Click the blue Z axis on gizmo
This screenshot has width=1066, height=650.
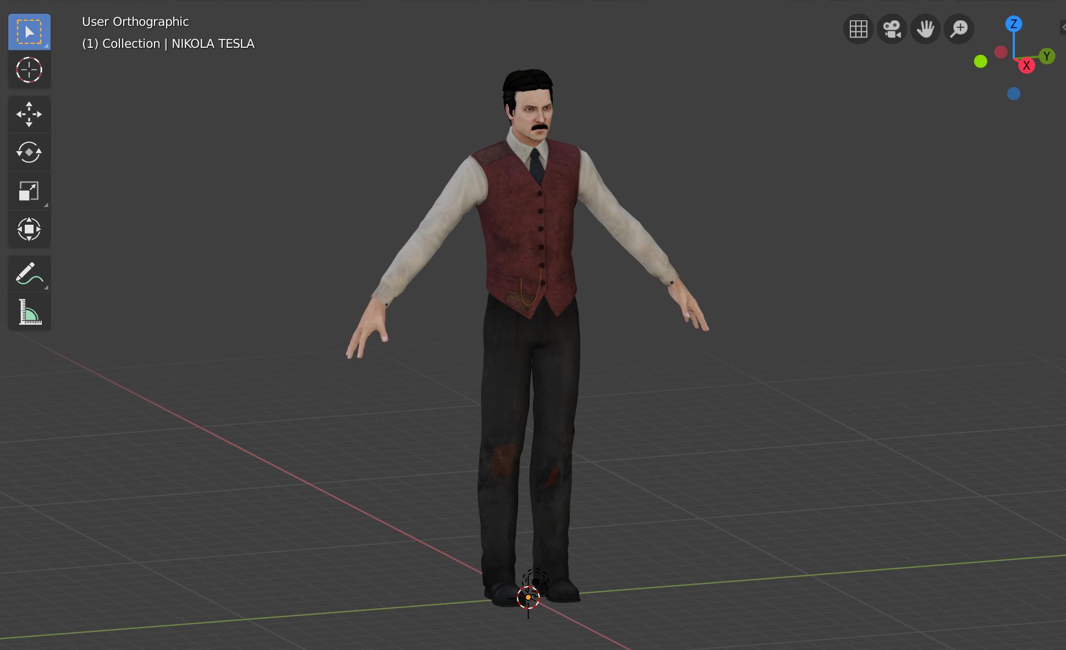(1013, 24)
